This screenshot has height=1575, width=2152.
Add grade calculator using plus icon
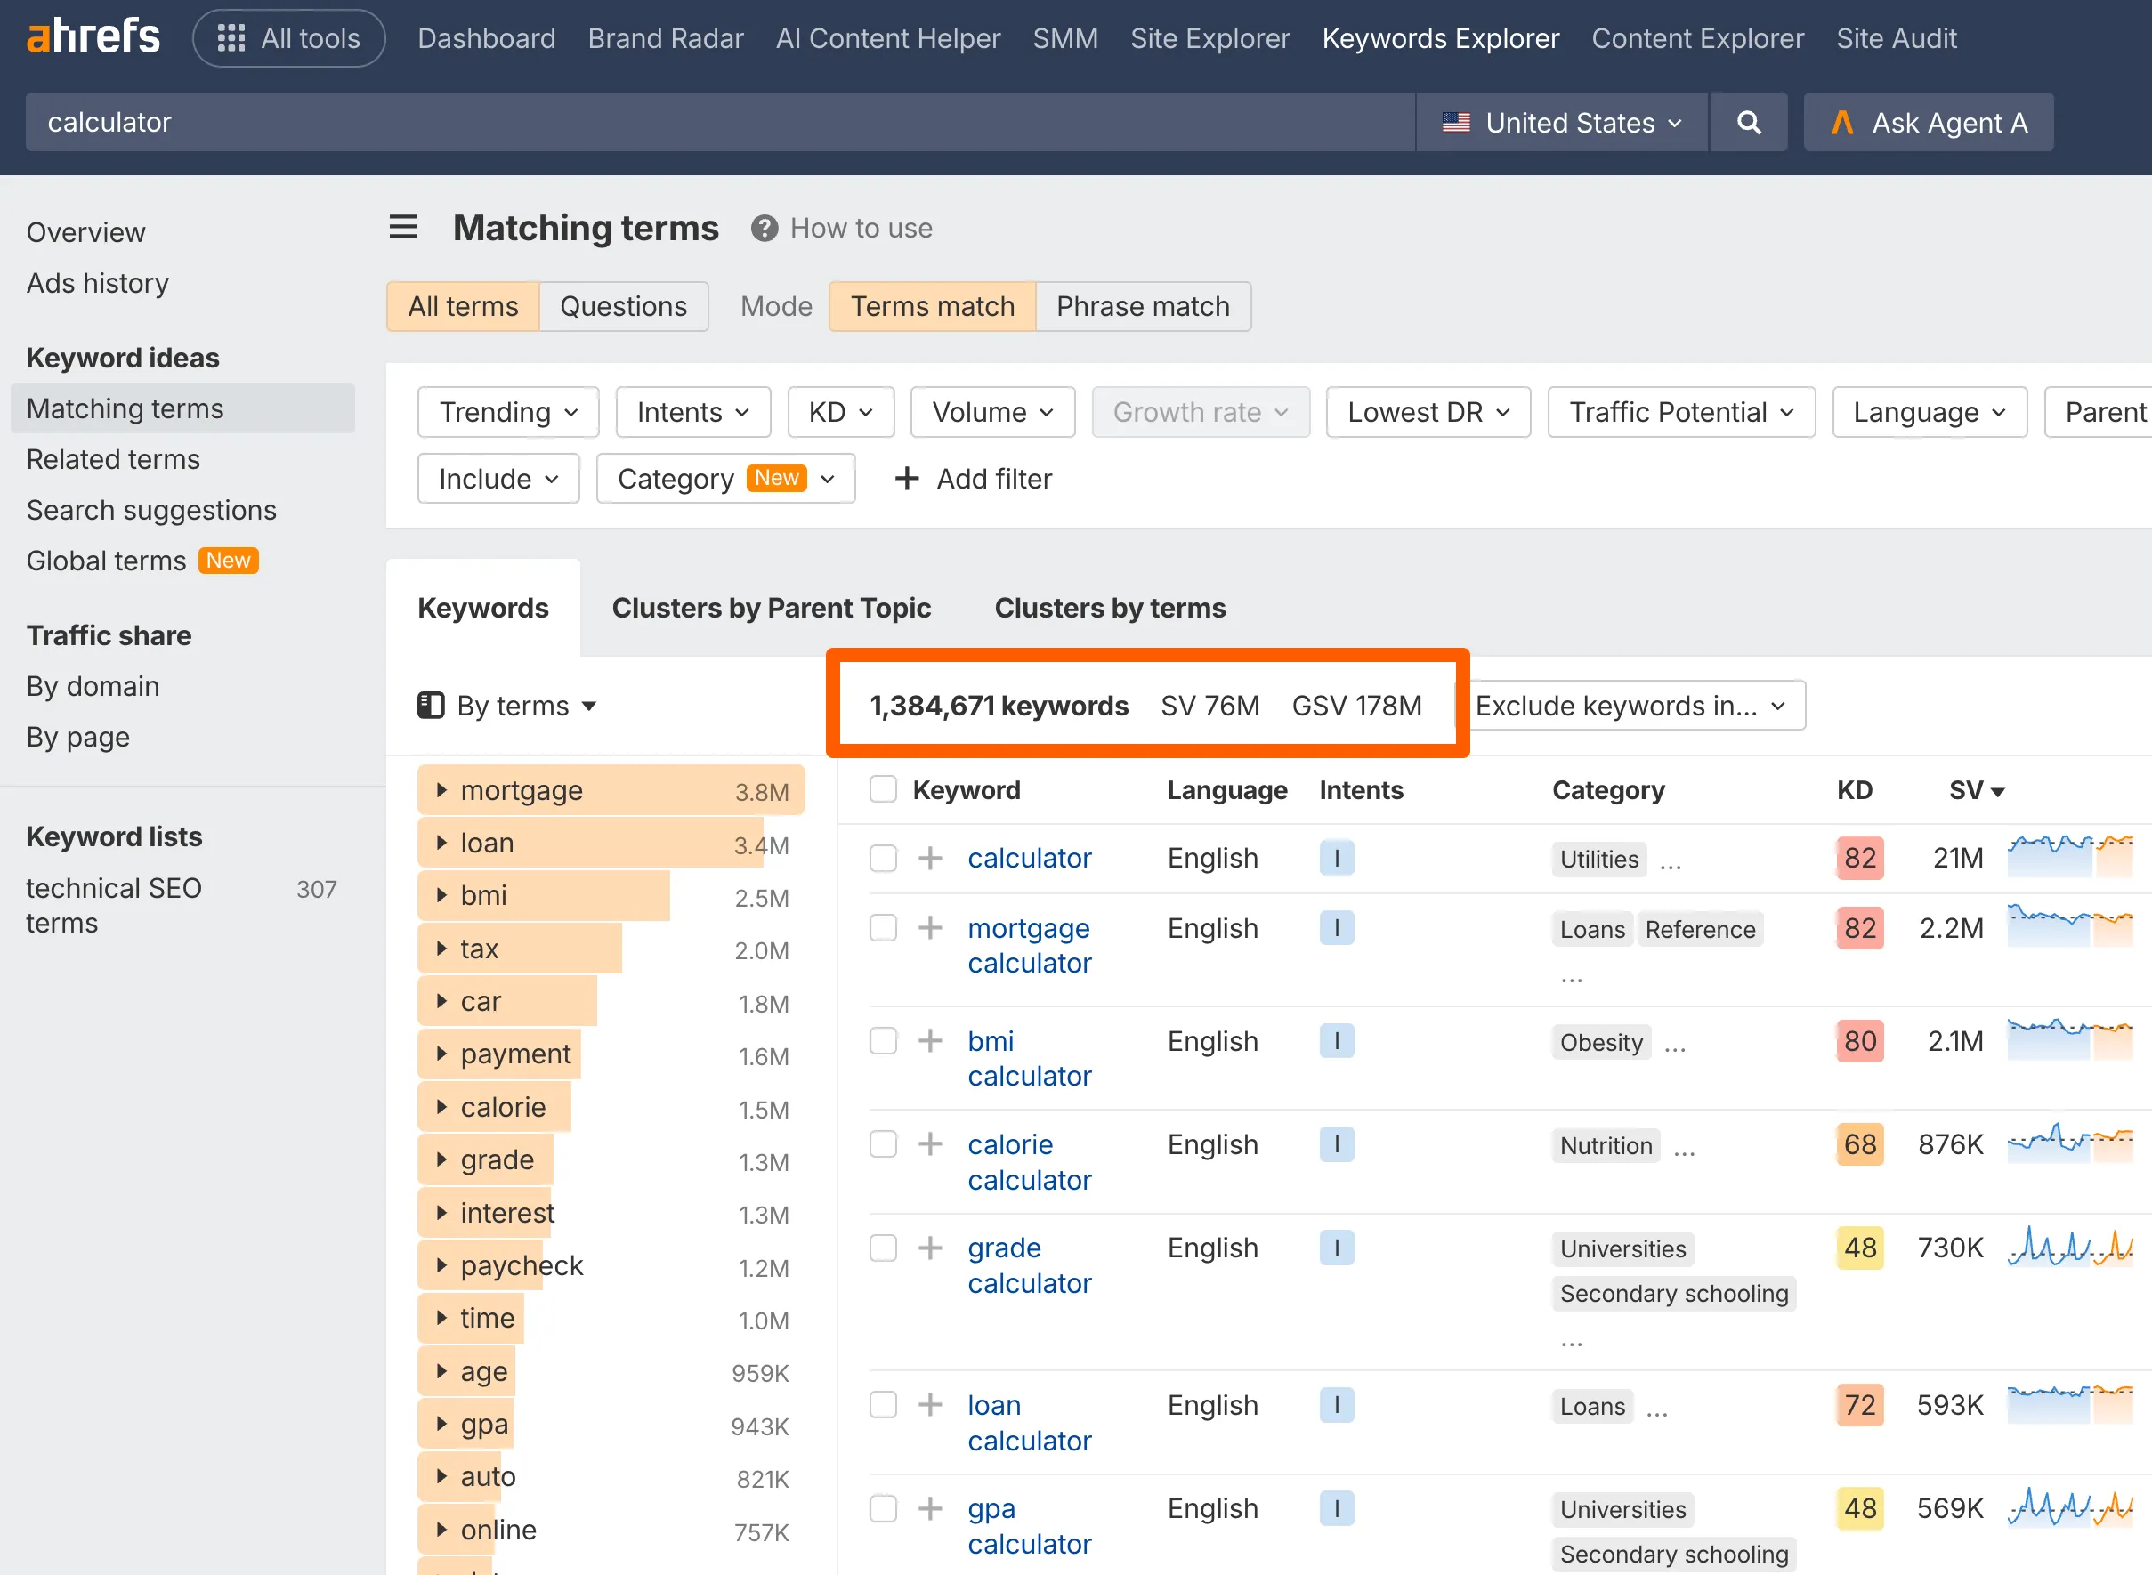pos(930,1248)
